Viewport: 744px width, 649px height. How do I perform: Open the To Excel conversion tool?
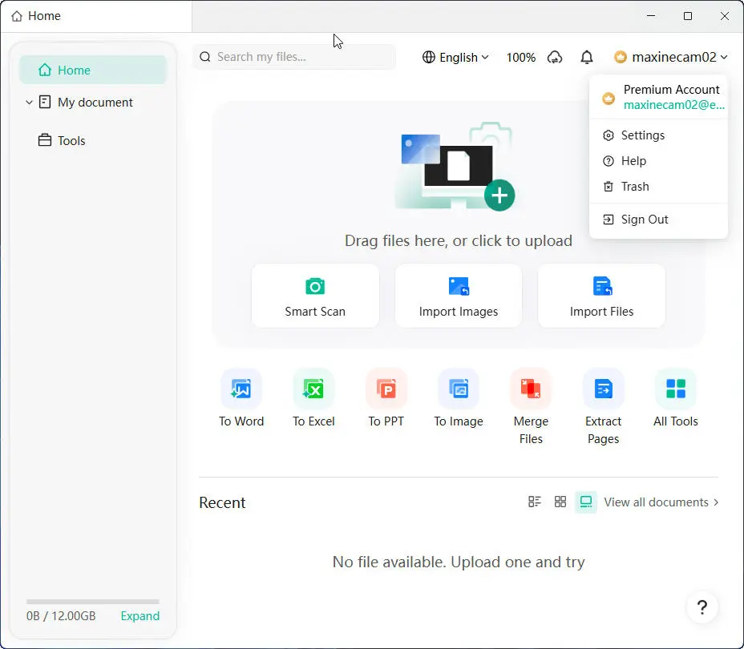coord(313,399)
